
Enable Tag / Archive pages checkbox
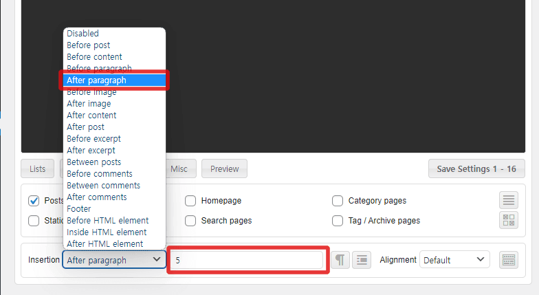tap(338, 221)
